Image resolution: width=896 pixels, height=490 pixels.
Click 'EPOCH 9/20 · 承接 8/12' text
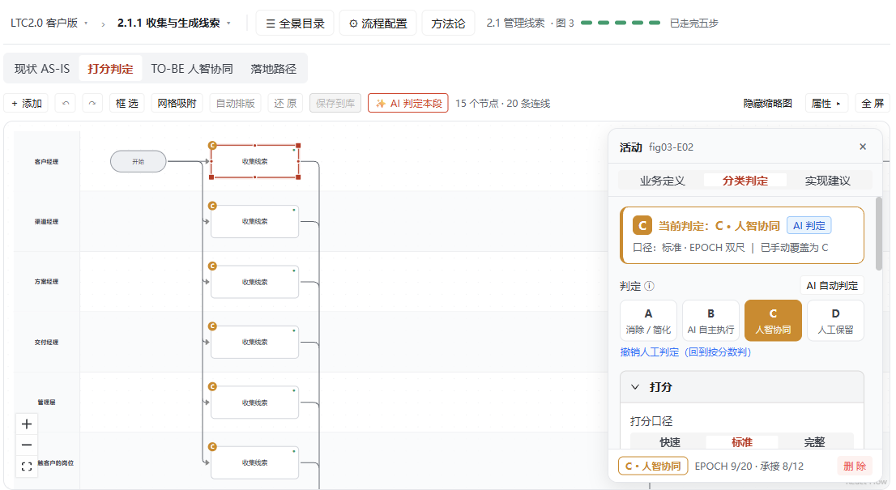(749, 466)
